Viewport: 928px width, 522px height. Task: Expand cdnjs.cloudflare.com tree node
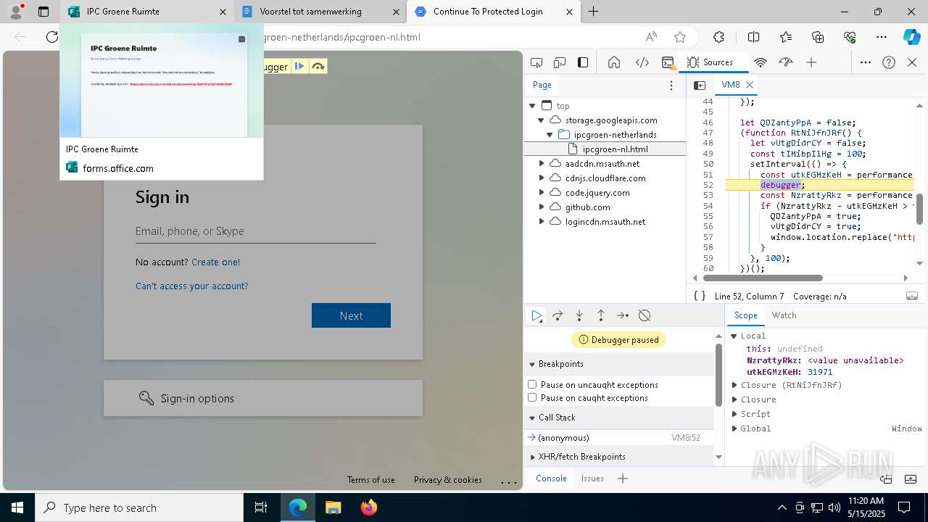pos(541,178)
